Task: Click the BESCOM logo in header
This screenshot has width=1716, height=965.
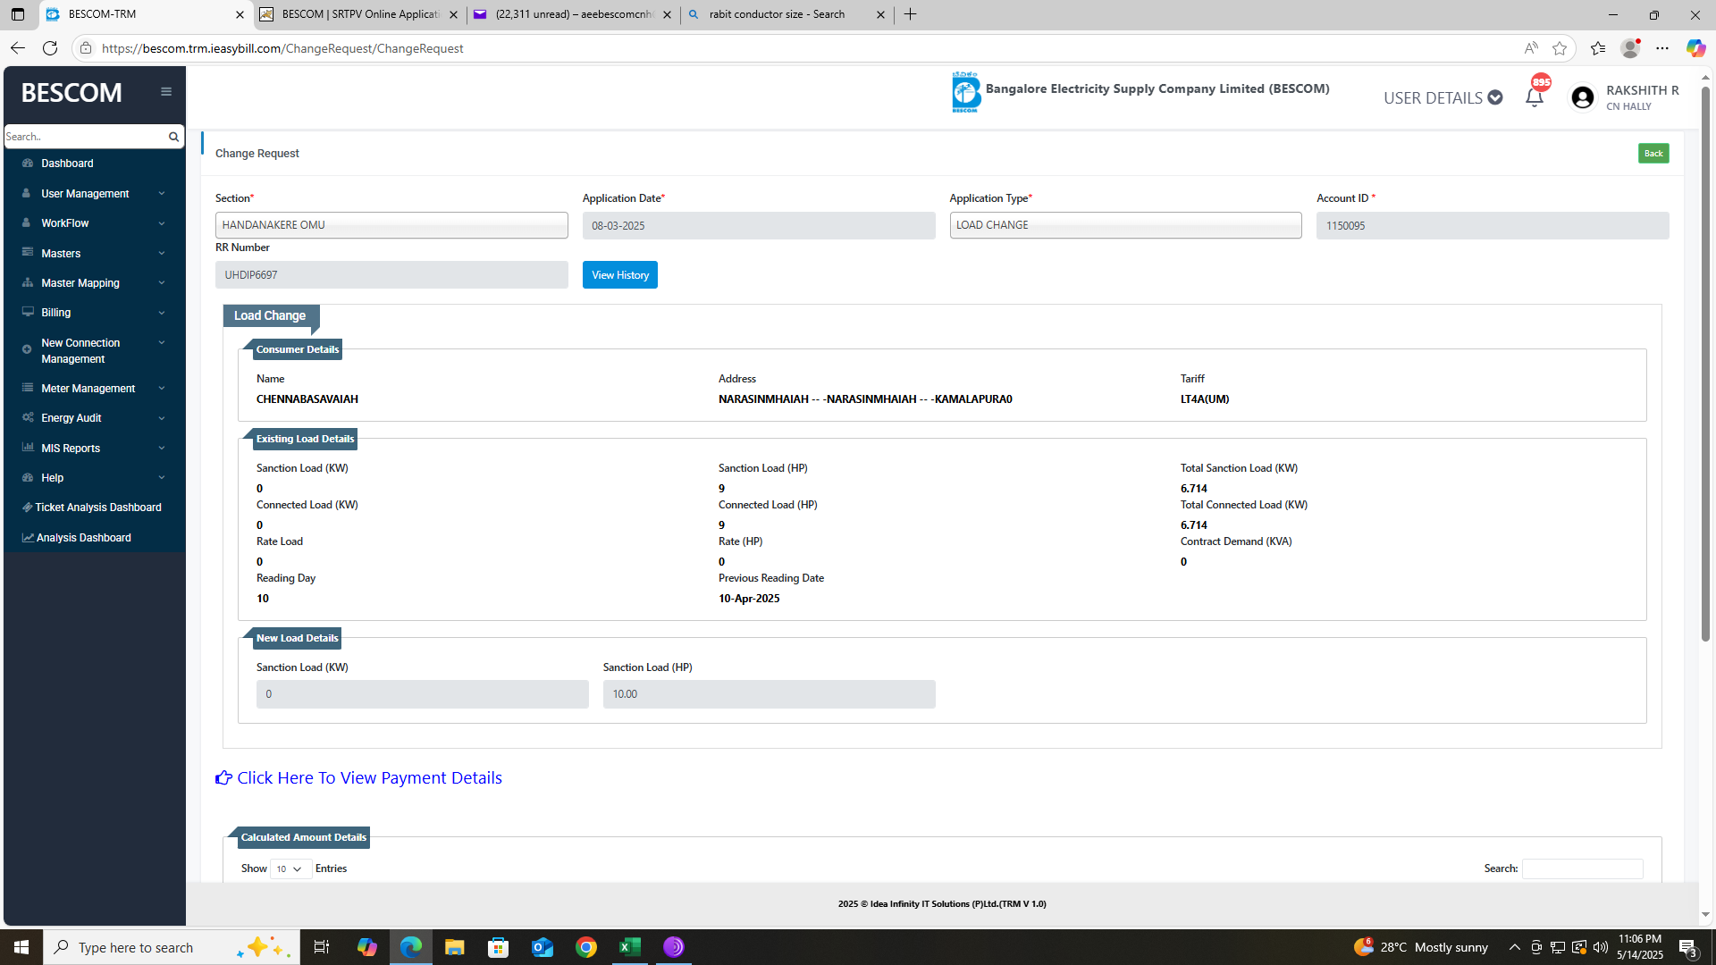Action: [966, 92]
